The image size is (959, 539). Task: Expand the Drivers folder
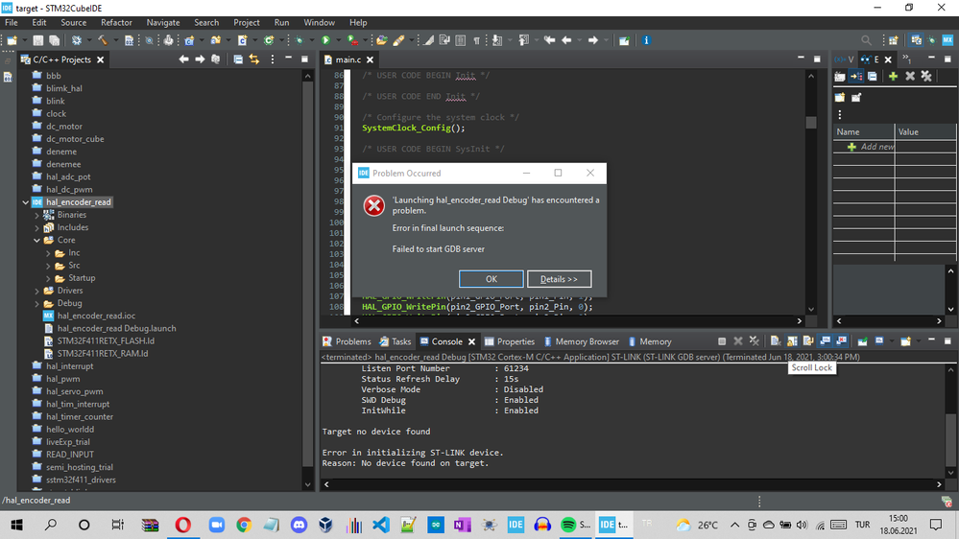36,291
